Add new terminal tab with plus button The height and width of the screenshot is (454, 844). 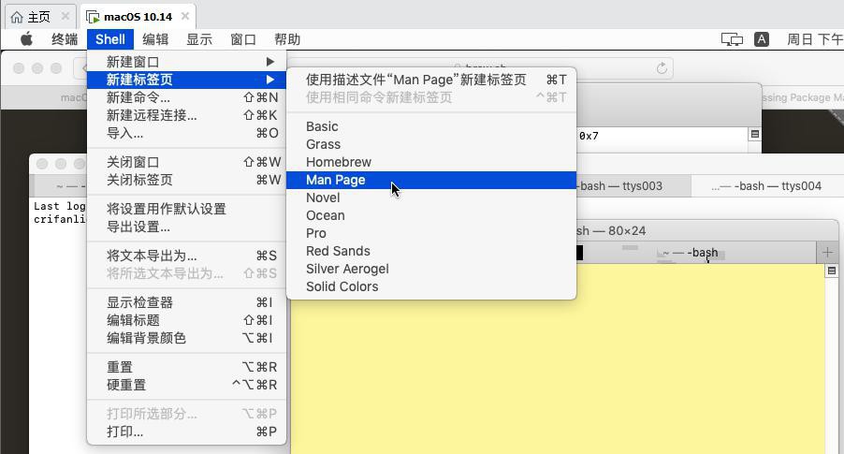tap(827, 252)
